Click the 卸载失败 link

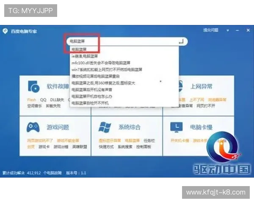click(x=53, y=106)
